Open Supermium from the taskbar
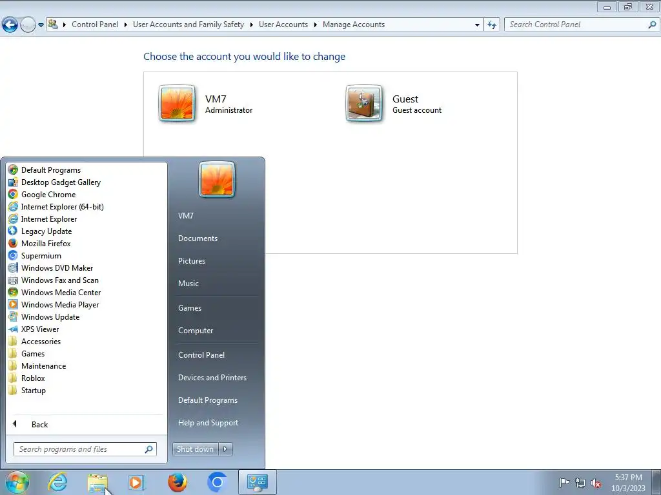This screenshot has height=495, width=661. click(217, 482)
